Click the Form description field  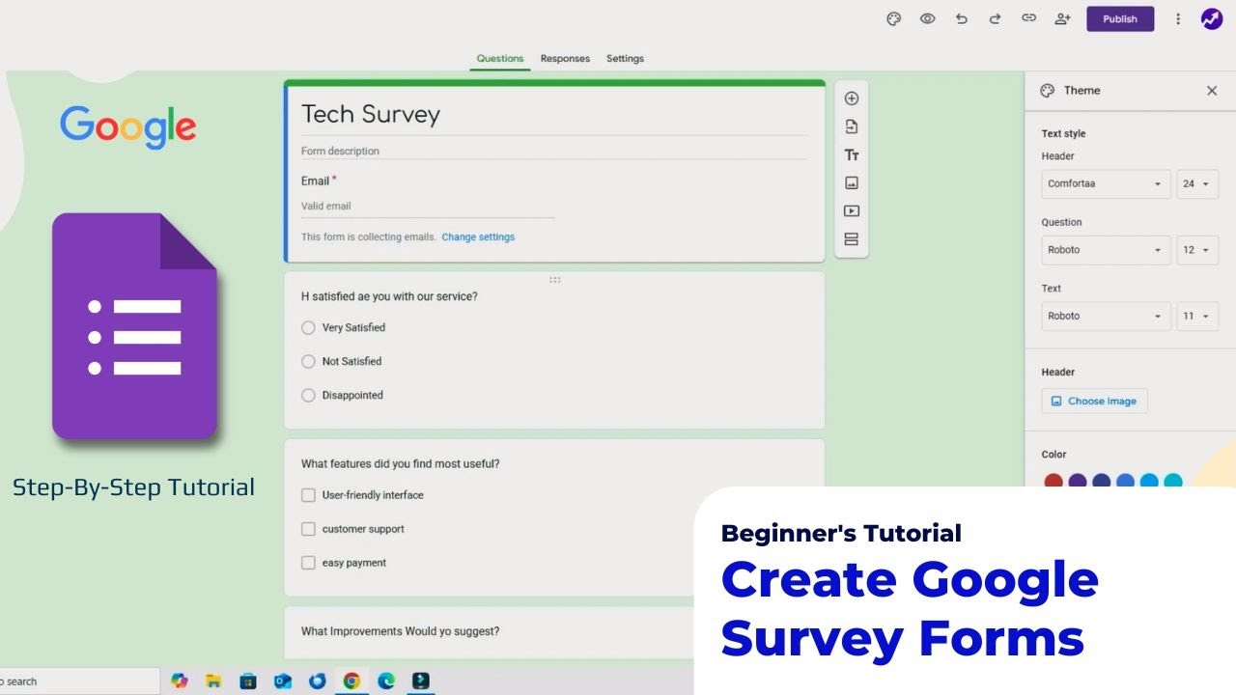[x=553, y=152]
